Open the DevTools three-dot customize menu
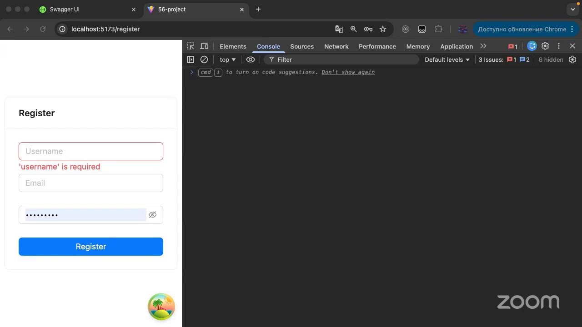The image size is (582, 327). coord(559,46)
